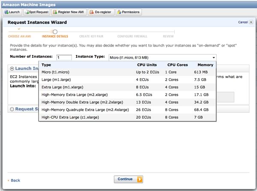The height and width of the screenshot is (191, 257).
Task: Select High-Memory Quadruple Extra Large (m2.4xlarge)
Action: coord(85,110)
